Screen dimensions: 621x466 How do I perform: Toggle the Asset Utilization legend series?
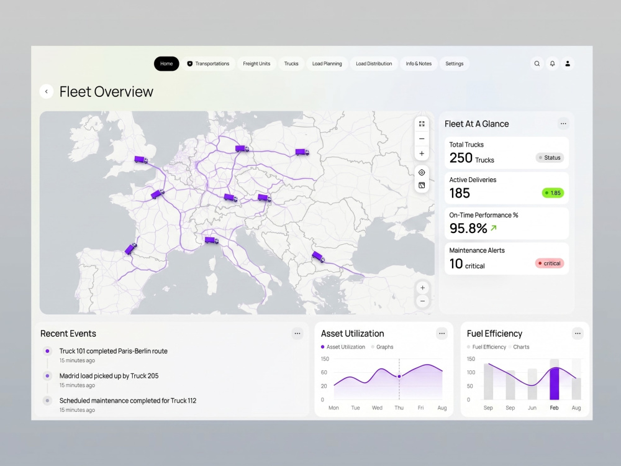point(343,347)
